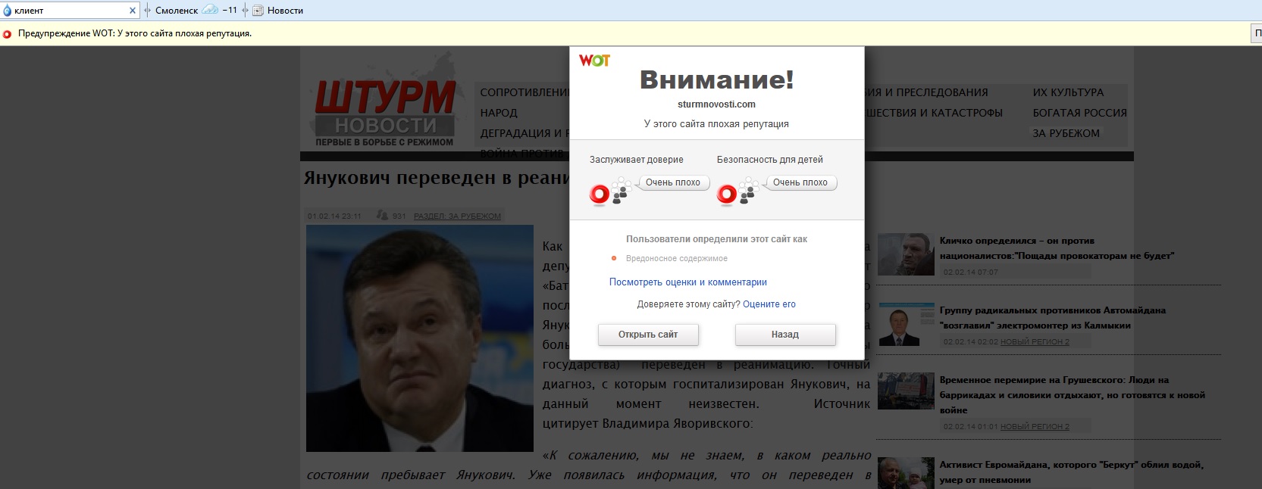Open the Группу радикальных противников Автомайдана headline

point(1053,318)
